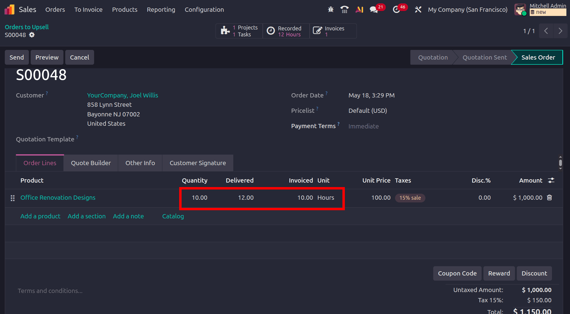Image resolution: width=570 pixels, height=314 pixels.
Task: Open Orders to Upsell breadcrumb
Action: (27, 27)
